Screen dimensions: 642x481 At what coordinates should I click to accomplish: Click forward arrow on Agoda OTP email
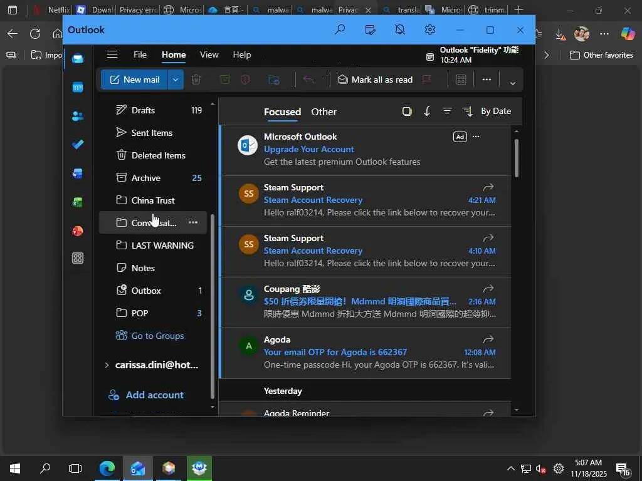tap(488, 339)
